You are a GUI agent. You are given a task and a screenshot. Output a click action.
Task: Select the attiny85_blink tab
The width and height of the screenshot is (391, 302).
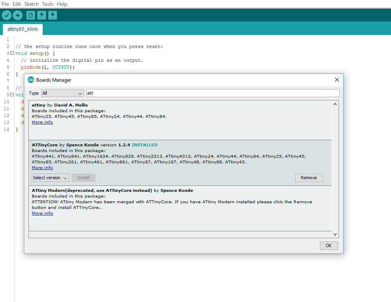23,29
